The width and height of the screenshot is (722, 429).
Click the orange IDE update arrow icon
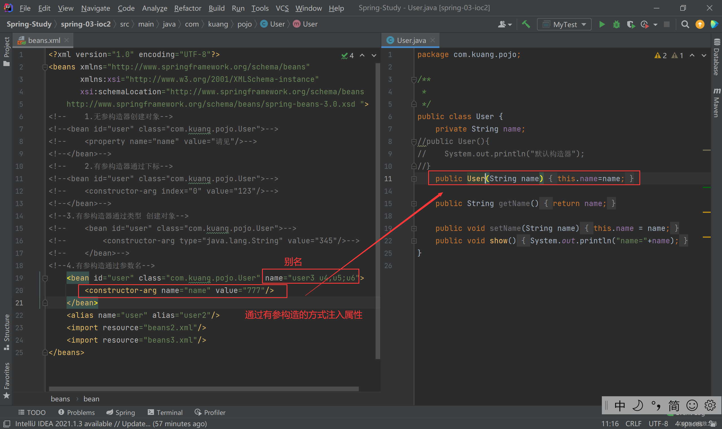[x=700, y=24]
